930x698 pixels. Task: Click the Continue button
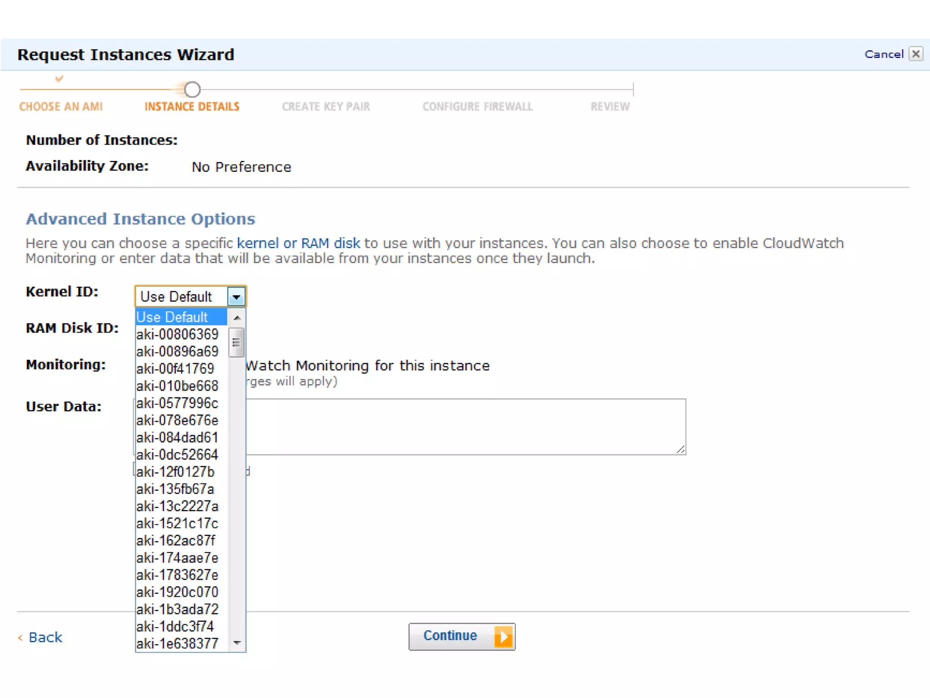pos(450,636)
